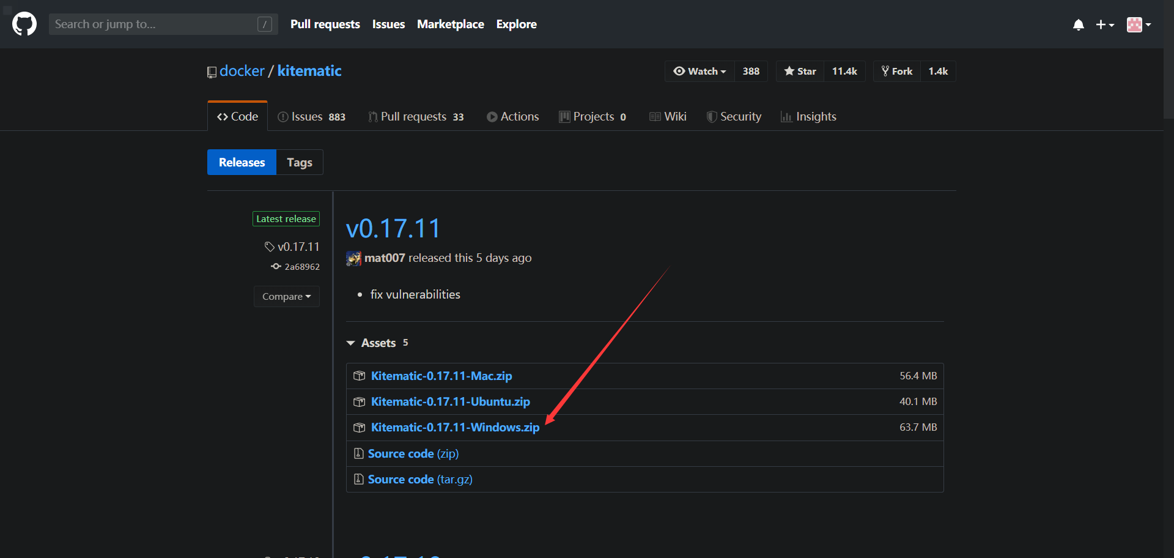Image resolution: width=1174 pixels, height=558 pixels.
Task: Switch to Tags view
Action: (300, 162)
